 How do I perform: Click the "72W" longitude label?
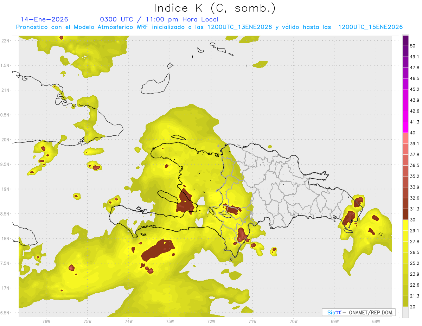[x=211, y=321]
